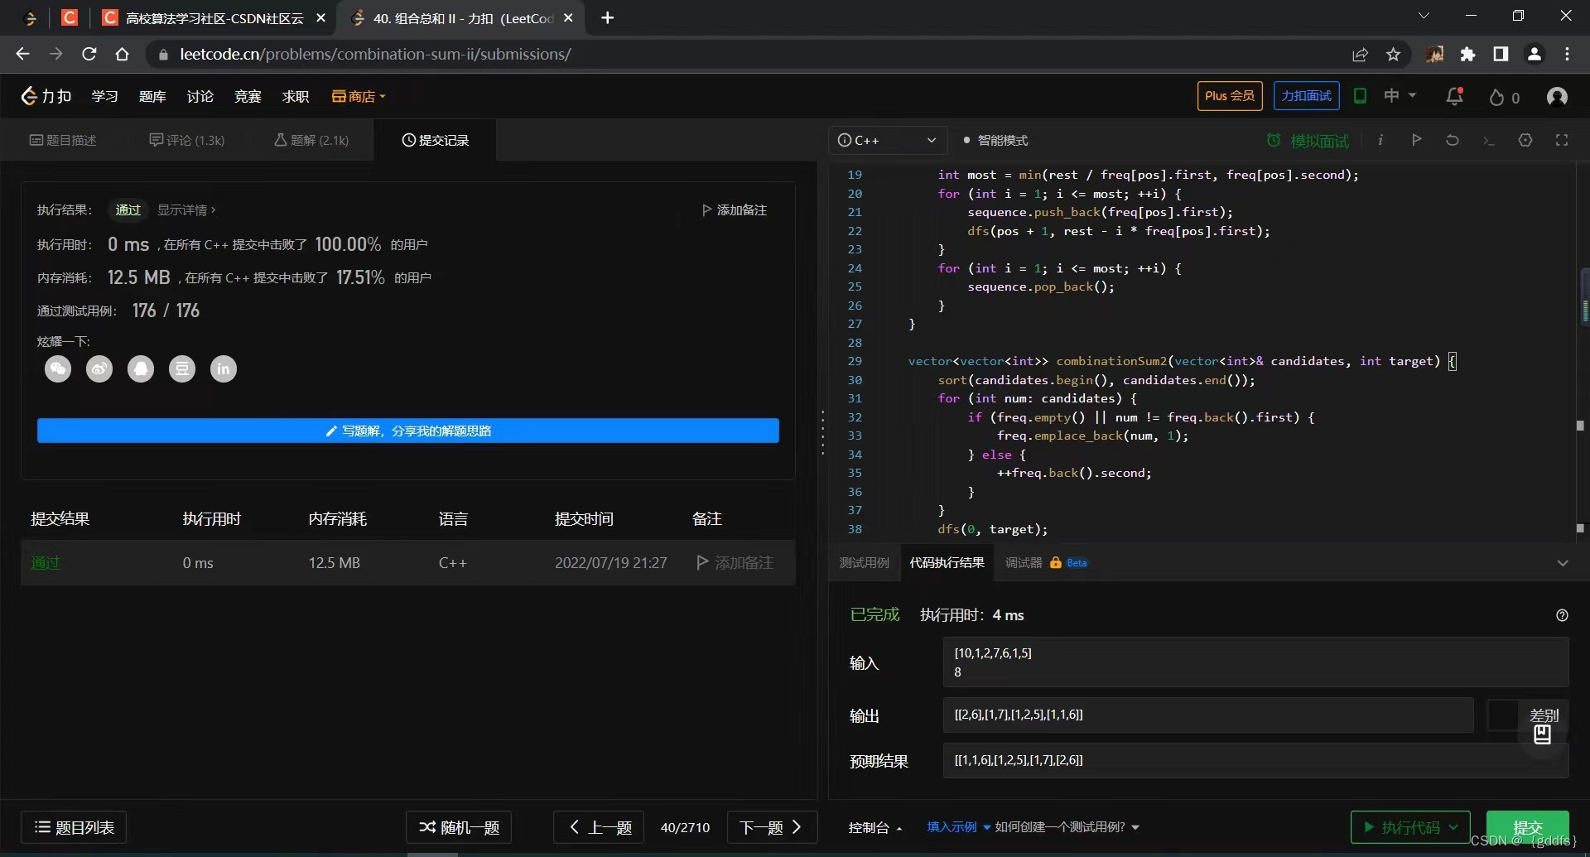Collapse the result panel chevron
The height and width of the screenshot is (857, 1590).
click(1563, 563)
